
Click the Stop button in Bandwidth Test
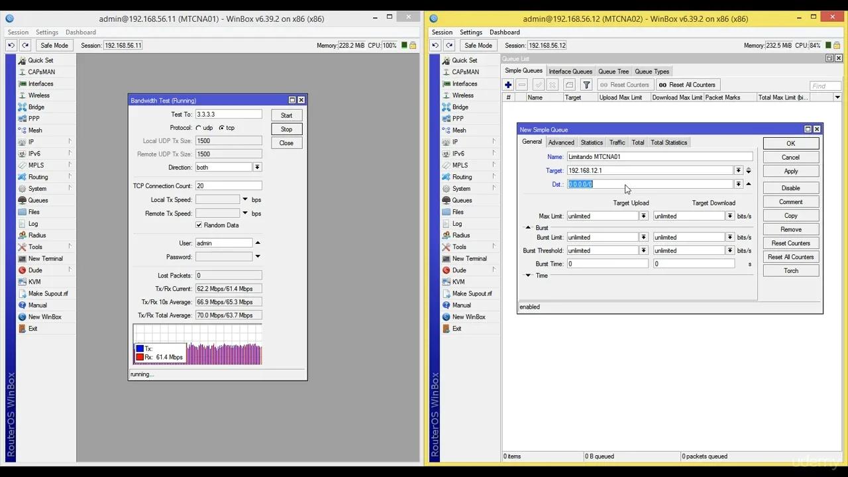(286, 129)
